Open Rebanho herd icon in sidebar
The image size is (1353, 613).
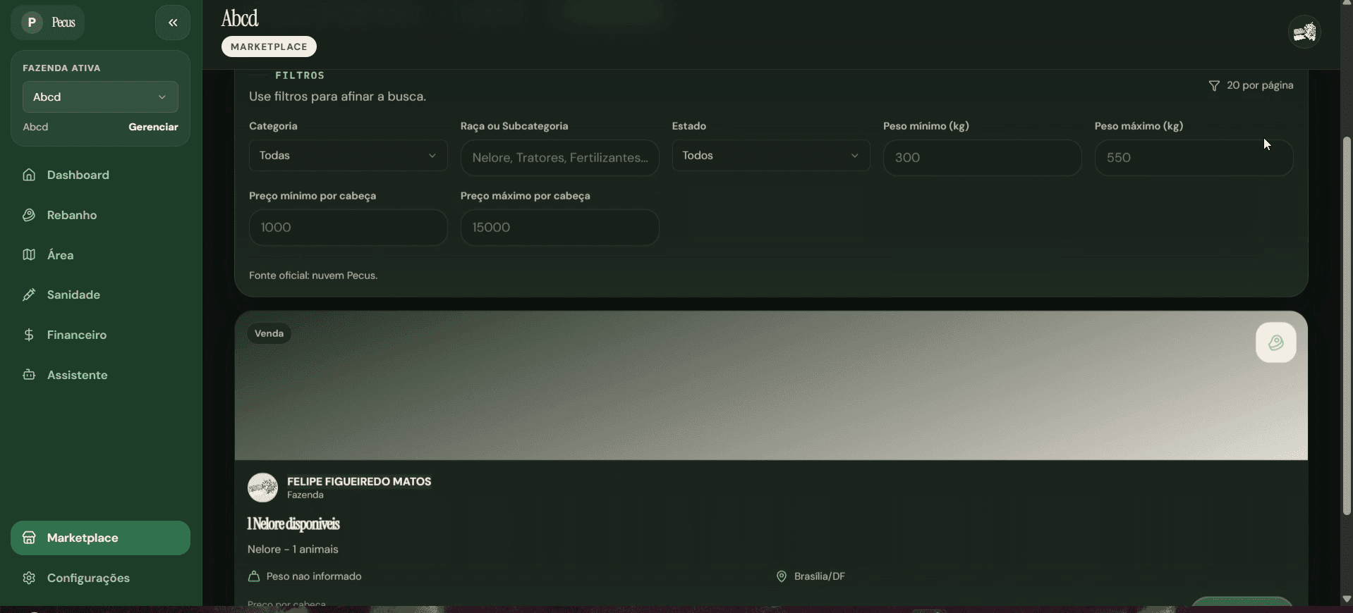tap(29, 215)
